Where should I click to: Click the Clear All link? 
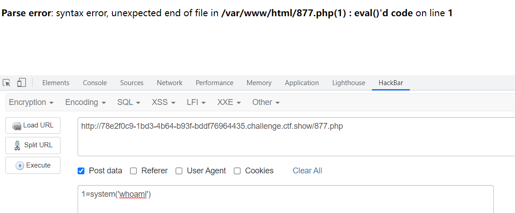point(307,171)
